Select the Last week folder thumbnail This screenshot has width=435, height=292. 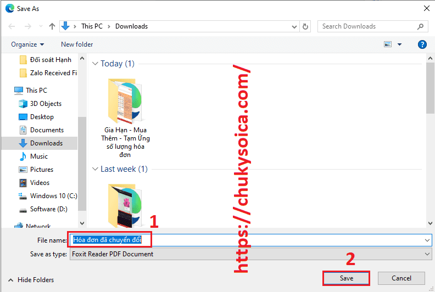click(125, 205)
